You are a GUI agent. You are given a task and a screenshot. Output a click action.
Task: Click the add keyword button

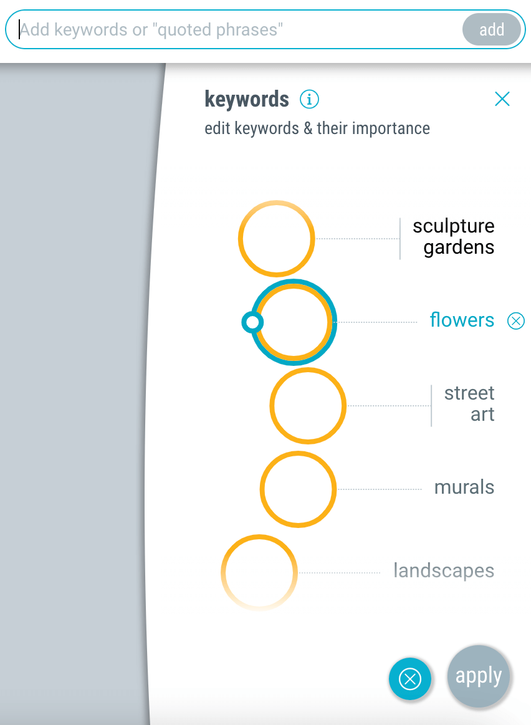coord(491,29)
